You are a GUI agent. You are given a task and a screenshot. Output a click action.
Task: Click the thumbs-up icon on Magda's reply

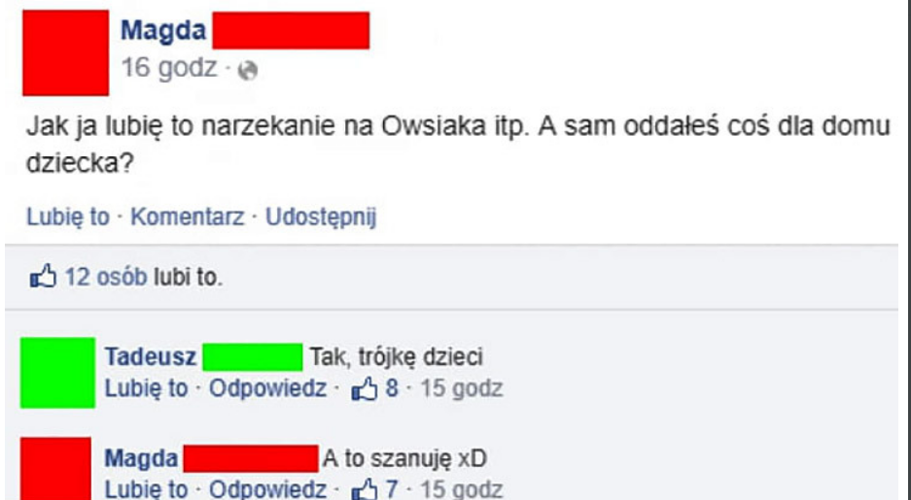click(x=365, y=490)
